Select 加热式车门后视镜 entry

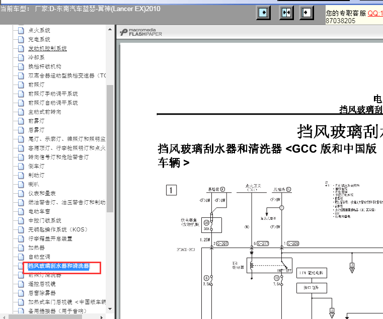point(67,302)
